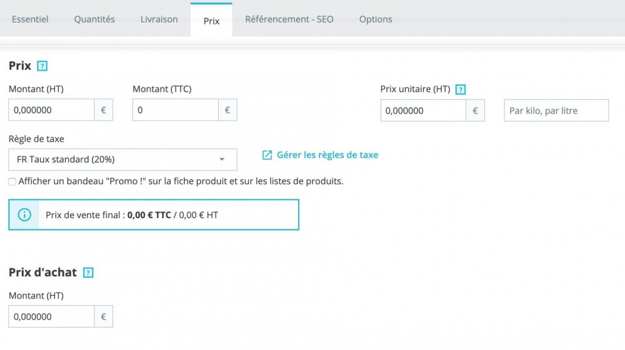Select the Référencement - SEO tab
Image resolution: width=625 pixels, height=350 pixels.
289,19
